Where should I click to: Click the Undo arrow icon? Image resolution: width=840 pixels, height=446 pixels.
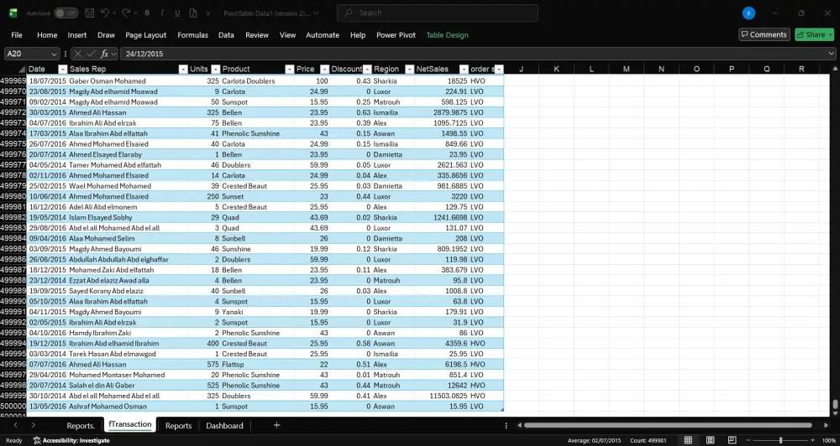(x=105, y=13)
